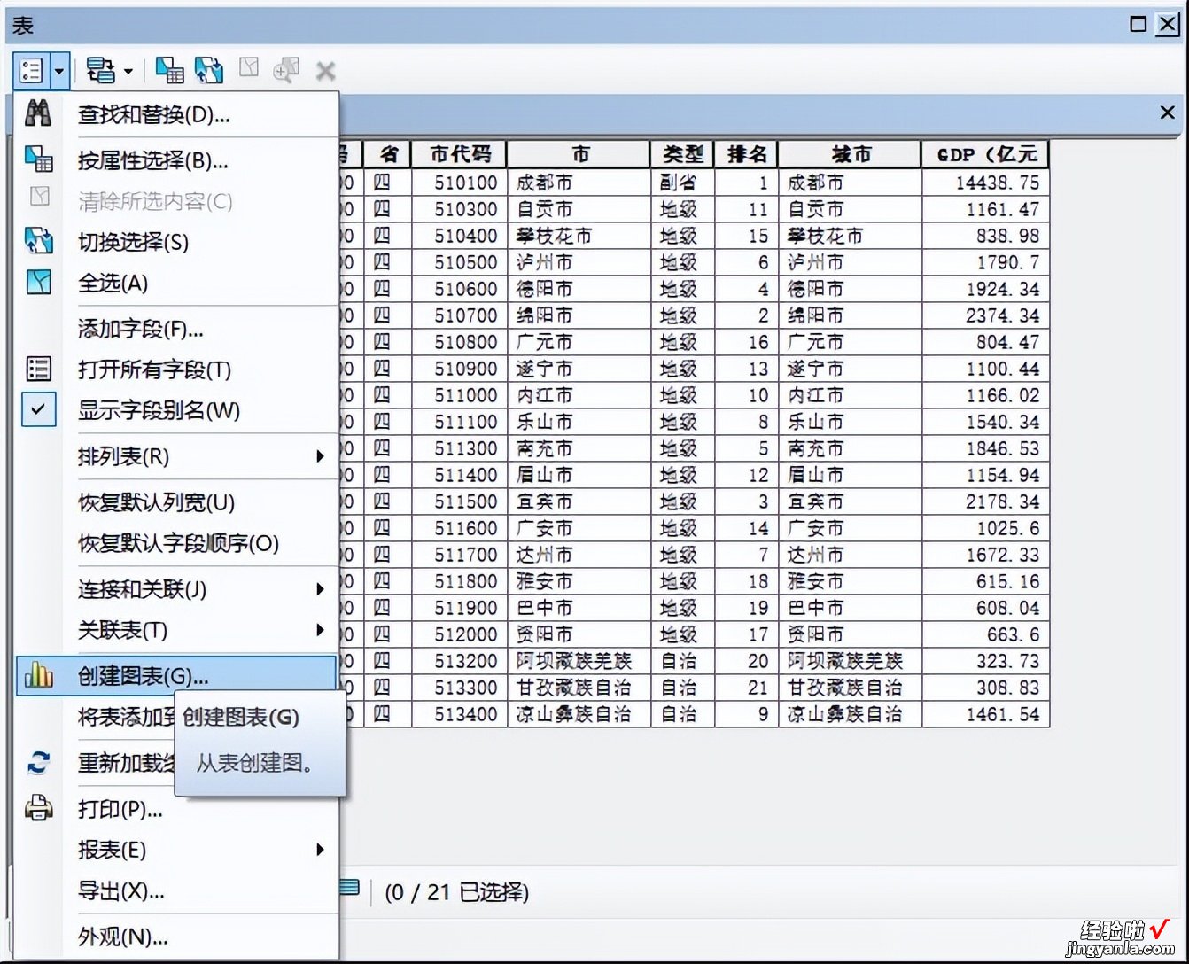Screen dimensions: 1189x964
Task: Click the refresh icon beside 重新加载
Action: click(x=38, y=762)
